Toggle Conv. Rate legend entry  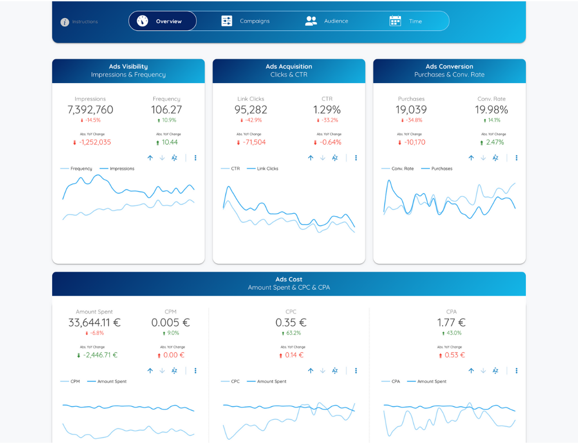pyautogui.click(x=398, y=168)
